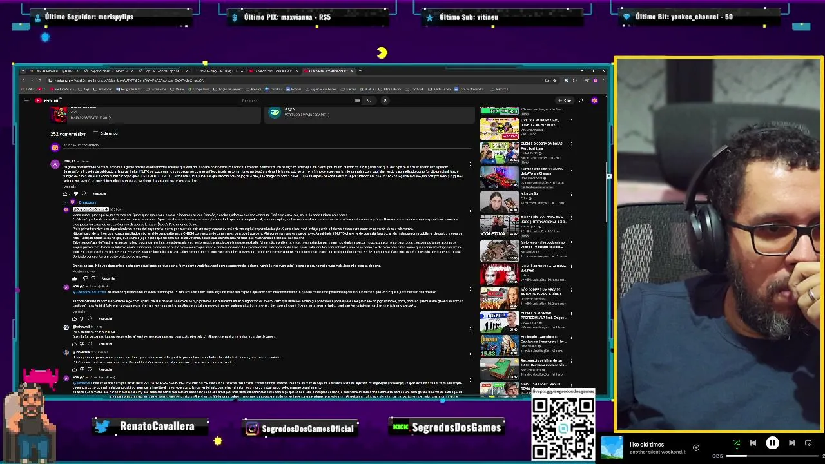Open the Ordenar por comments sort menu

pyautogui.click(x=106, y=133)
